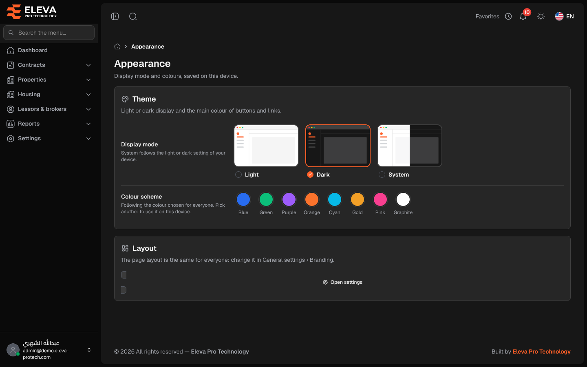
Task: Expand the Contracts menu chevron
Action: click(88, 65)
